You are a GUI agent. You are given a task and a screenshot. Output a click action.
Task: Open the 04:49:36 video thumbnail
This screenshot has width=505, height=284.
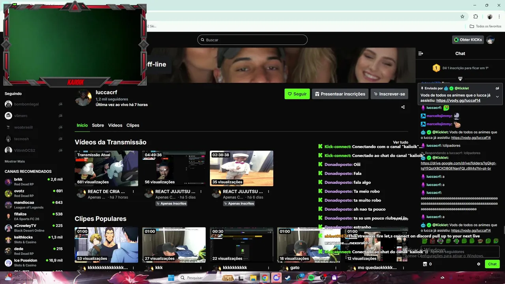[x=174, y=168]
